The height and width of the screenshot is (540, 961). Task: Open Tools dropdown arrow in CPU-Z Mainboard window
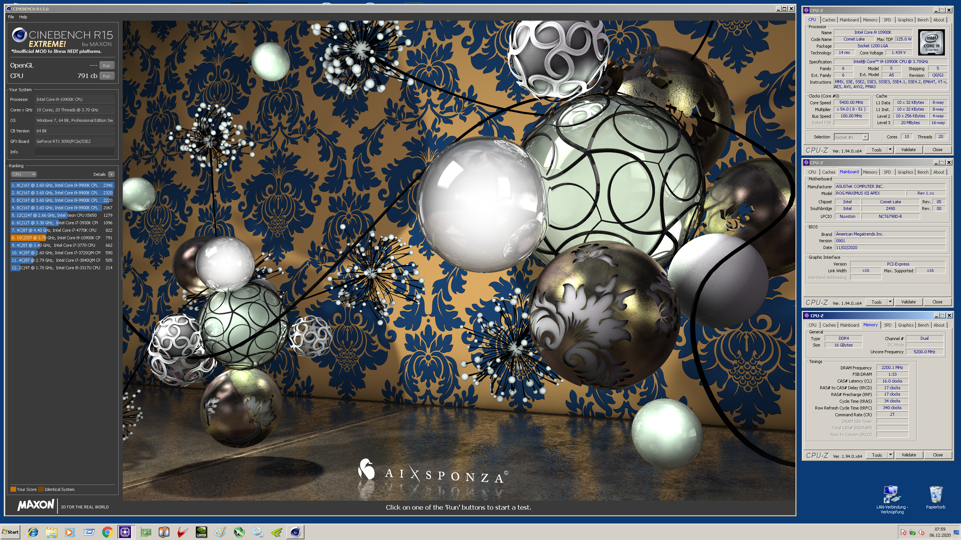(x=890, y=302)
